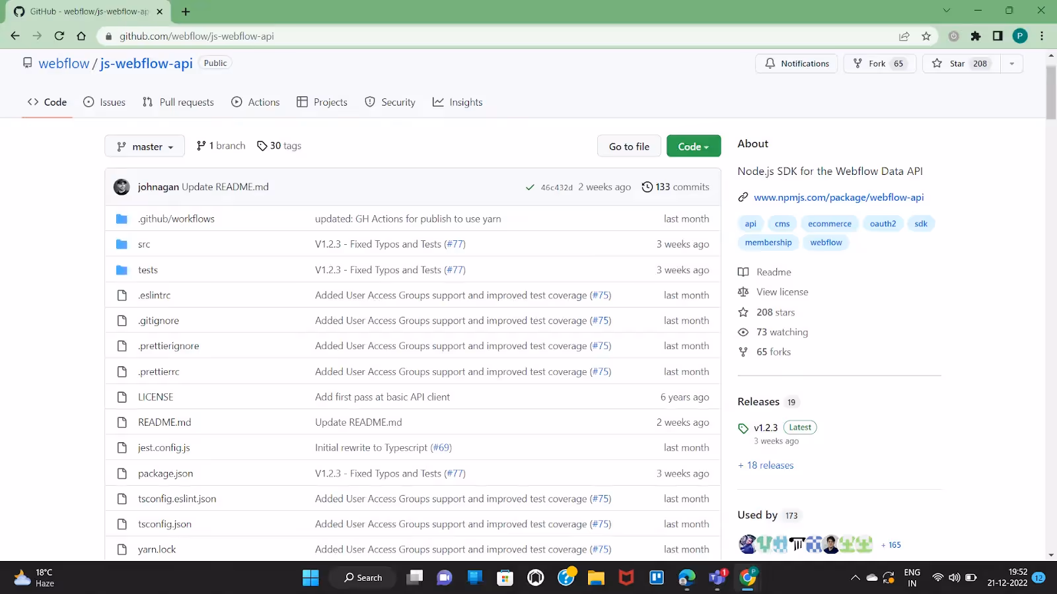This screenshot has height=594, width=1057.
Task: Open the .prettierignore file
Action: [x=168, y=346]
